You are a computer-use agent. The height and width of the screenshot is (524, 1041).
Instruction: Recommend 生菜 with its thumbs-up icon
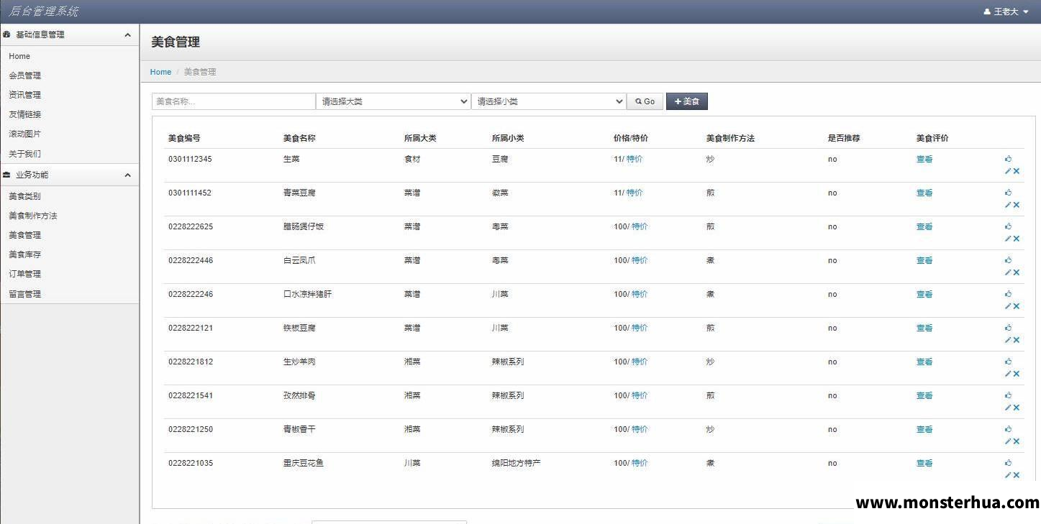[1009, 159]
